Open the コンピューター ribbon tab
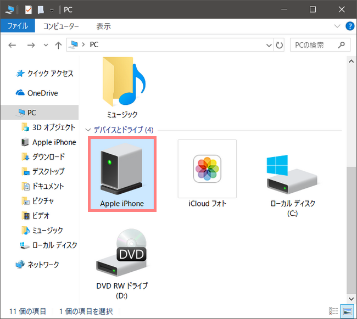The width and height of the screenshot is (357, 319). [x=61, y=26]
